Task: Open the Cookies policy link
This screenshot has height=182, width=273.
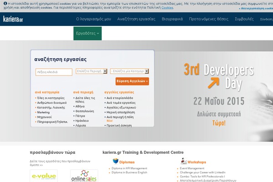Action: click(167, 8)
